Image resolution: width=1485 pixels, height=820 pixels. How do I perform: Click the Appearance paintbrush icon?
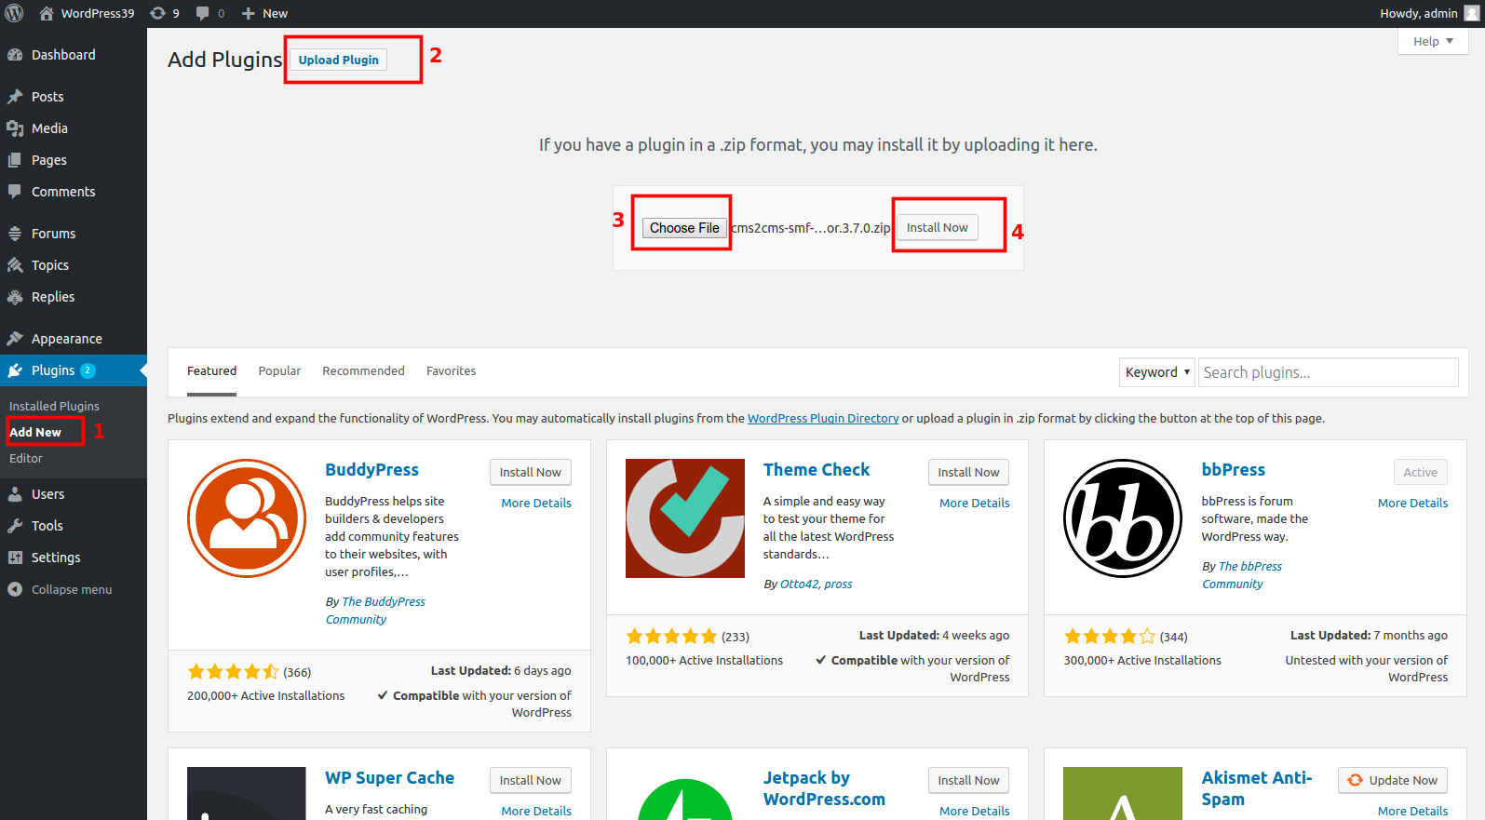point(15,339)
